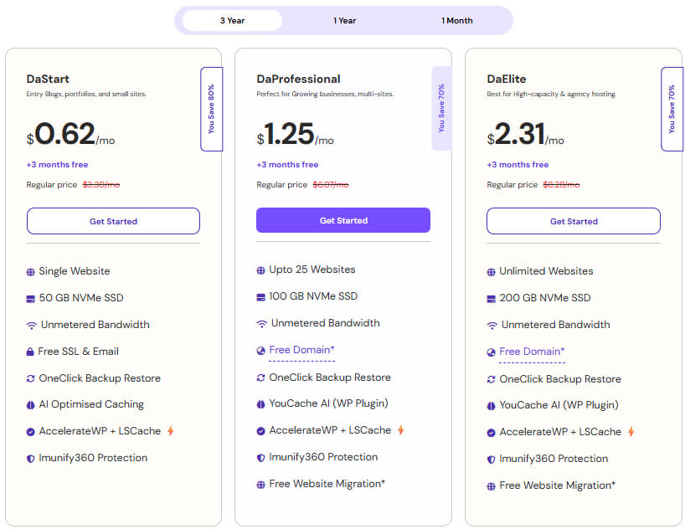
Task: Click globe icon beside DaElite Free Domain
Action: coord(491,352)
